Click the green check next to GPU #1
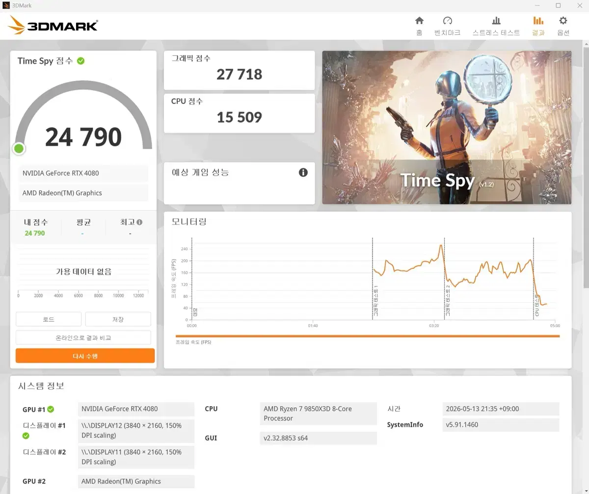The height and width of the screenshot is (494, 589). coord(51,409)
